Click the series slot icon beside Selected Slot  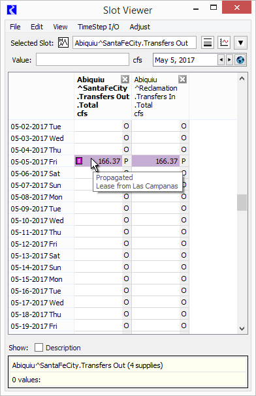click(63, 42)
